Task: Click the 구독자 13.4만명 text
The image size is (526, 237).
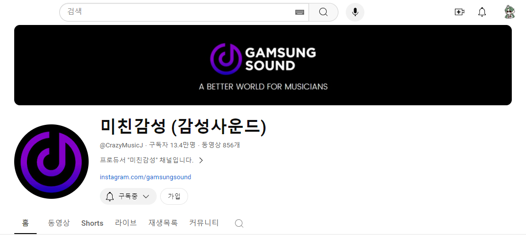Action: click(x=172, y=145)
